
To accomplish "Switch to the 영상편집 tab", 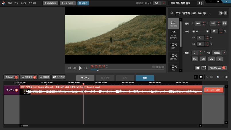I will point(85,78).
